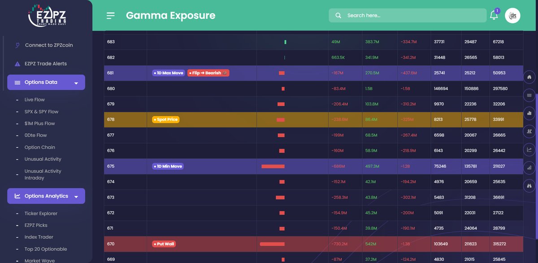538x263 pixels.
Task: Click the red gamma bar in row 670
Action: (x=272, y=244)
